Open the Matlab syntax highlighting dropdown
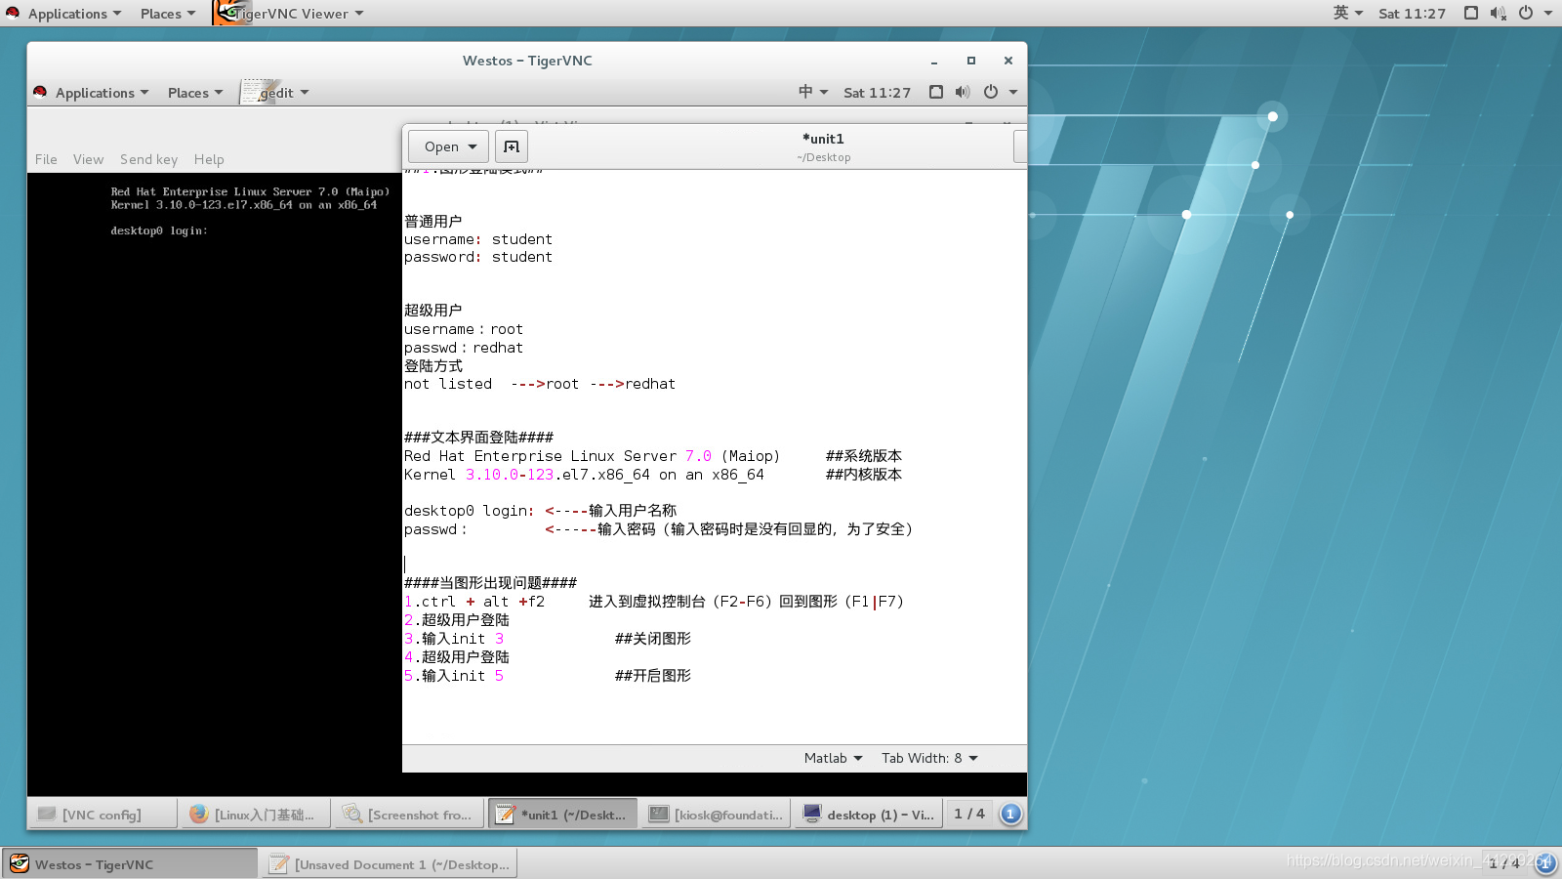Viewport: 1562px width, 879px height. 833,758
